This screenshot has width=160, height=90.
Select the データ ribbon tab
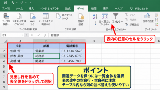(81, 8)
